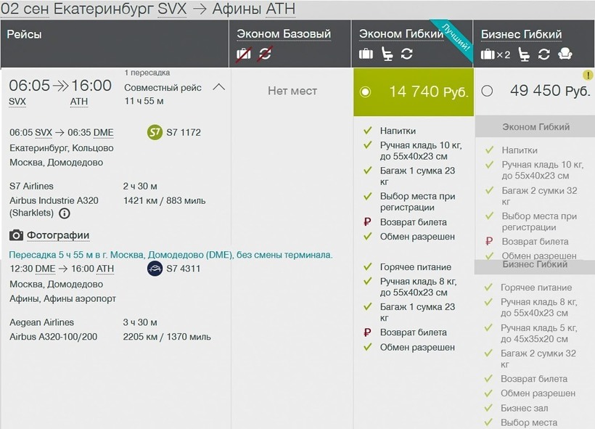
Task: Click the 11 ч 55 м total duration
Action: click(x=144, y=102)
